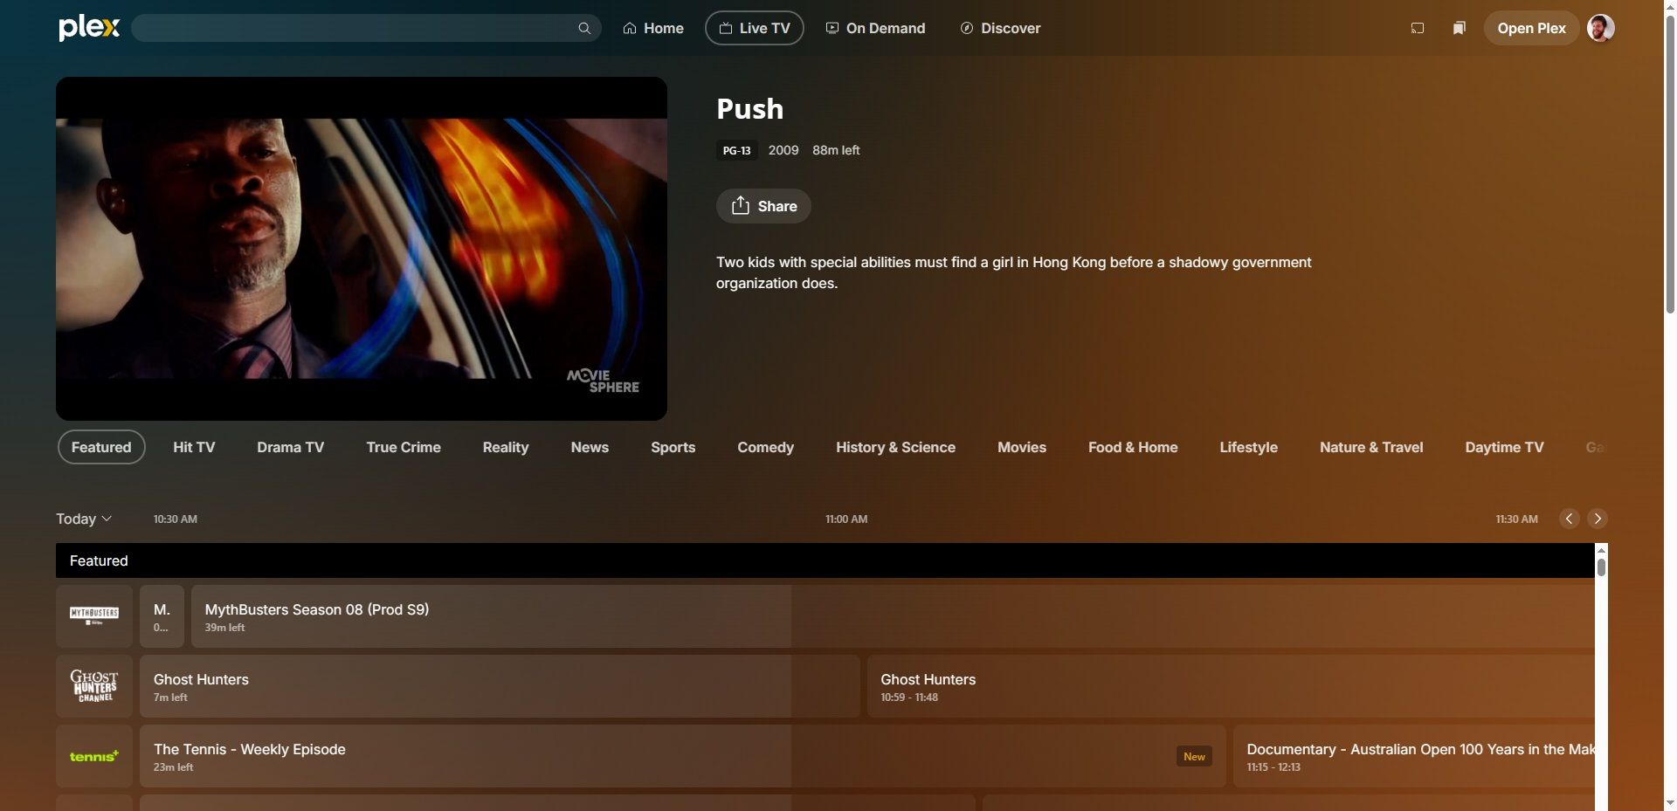This screenshot has height=811, width=1677.
Task: Open The Tennis - Weekly Episode program
Action: [683, 756]
